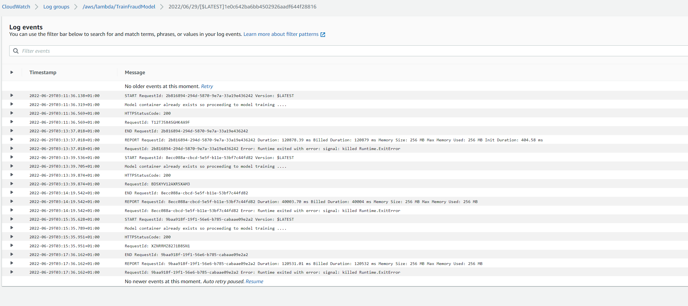Click the search magnifier icon in filter bar

tap(16, 51)
